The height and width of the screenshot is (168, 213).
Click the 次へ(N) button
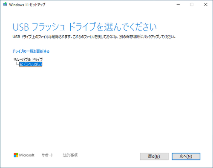tap(186, 157)
